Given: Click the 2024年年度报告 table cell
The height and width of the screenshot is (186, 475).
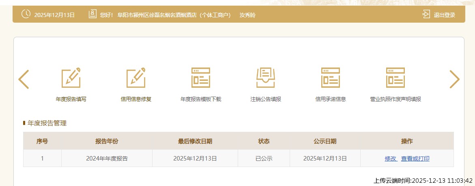Looking at the screenshot, I should pyautogui.click(x=107, y=159).
